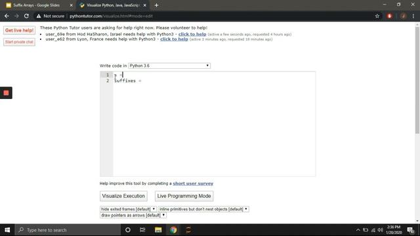The image size is (420, 236).
Task: Click line number 2 in the gutter
Action: coord(108,81)
